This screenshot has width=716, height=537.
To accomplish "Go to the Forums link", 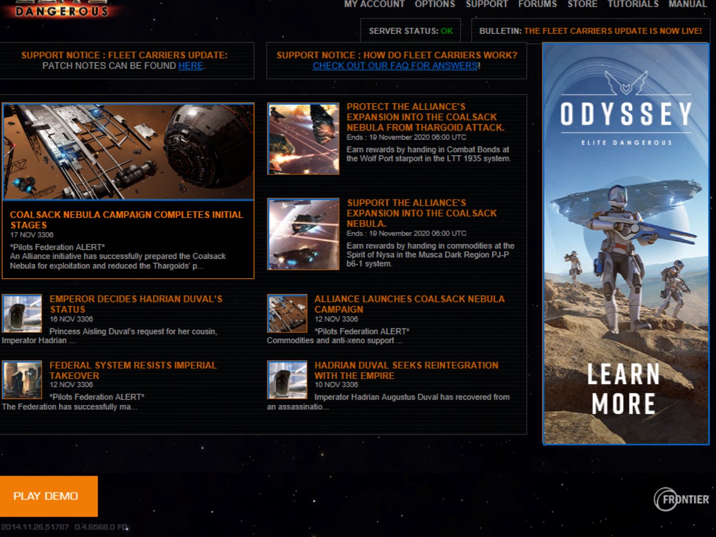I will point(538,4).
